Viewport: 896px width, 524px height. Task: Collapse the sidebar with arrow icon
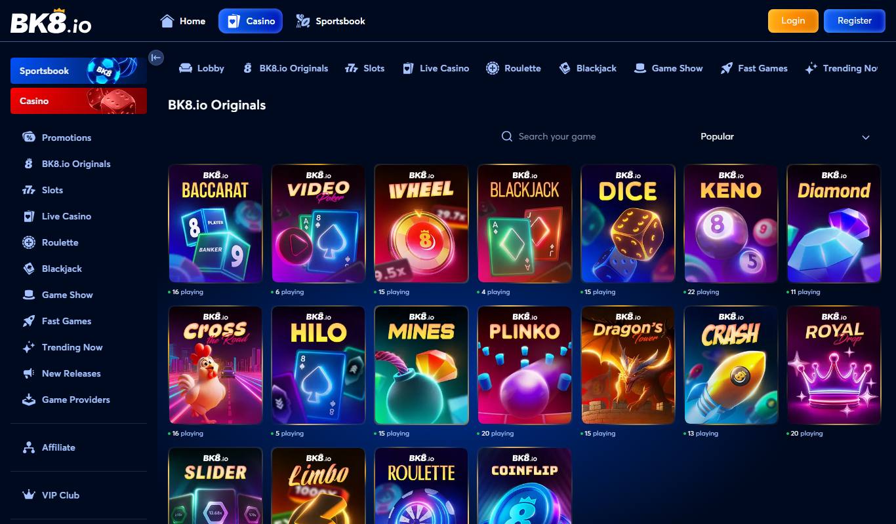pyautogui.click(x=156, y=58)
